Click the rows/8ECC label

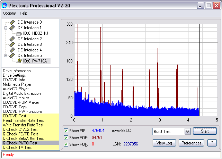tap(121, 131)
